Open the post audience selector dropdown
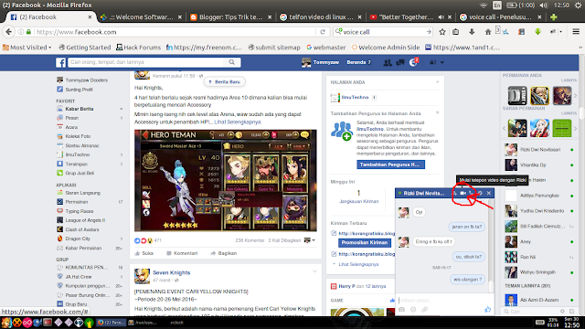The width and height of the screenshot is (585, 329). point(310,240)
